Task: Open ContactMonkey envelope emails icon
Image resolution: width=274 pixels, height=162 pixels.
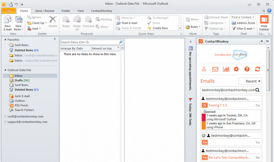Action: coord(215,69)
